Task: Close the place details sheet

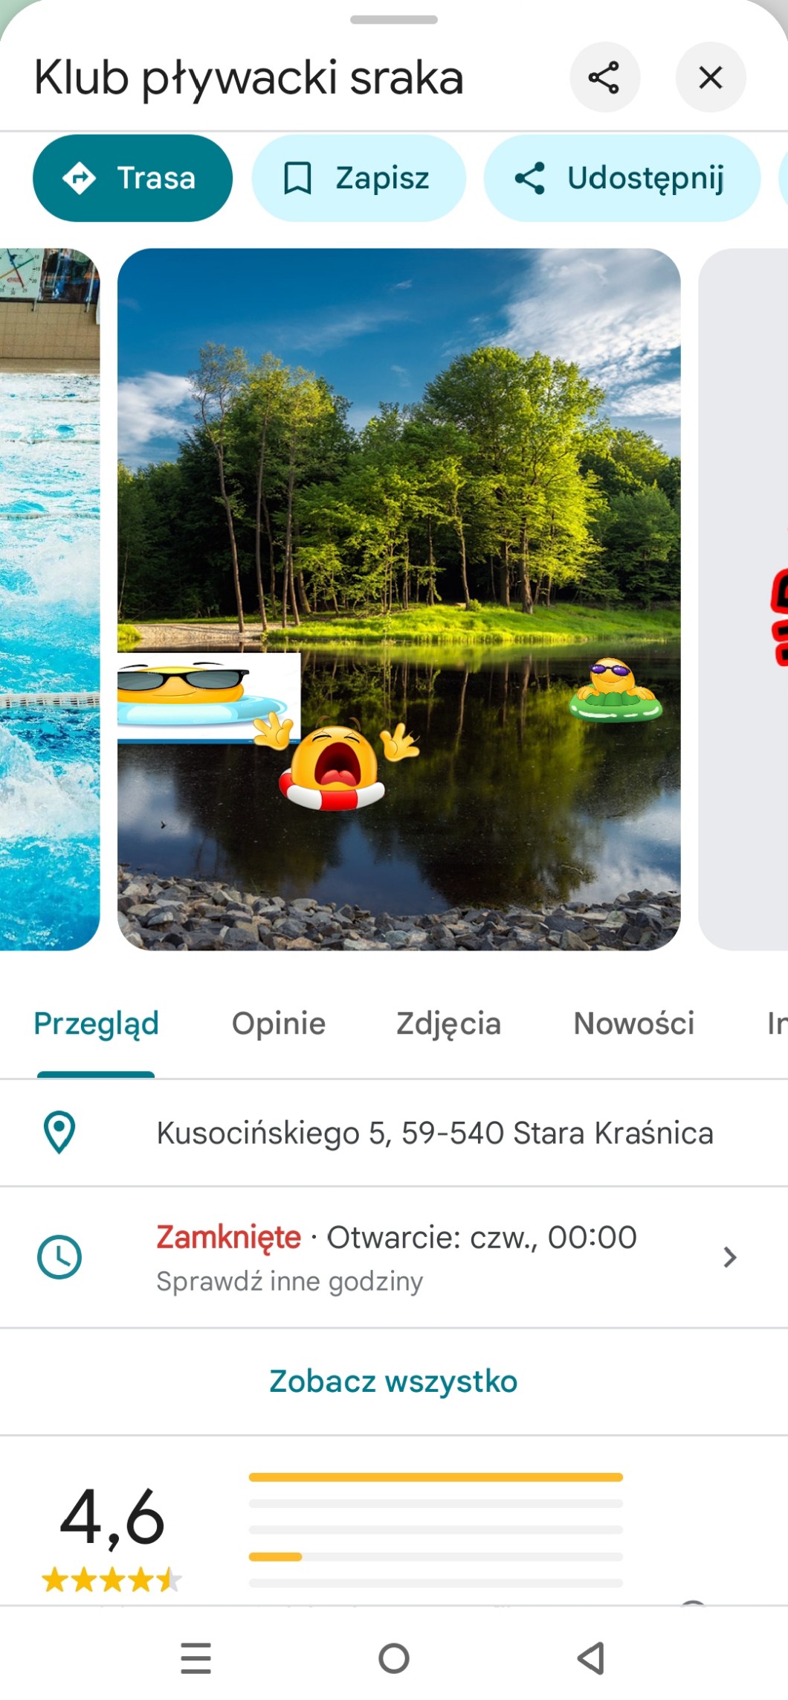Action: pos(711,77)
